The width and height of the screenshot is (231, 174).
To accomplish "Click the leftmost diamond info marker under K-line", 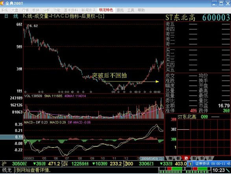I will click(25, 92).
